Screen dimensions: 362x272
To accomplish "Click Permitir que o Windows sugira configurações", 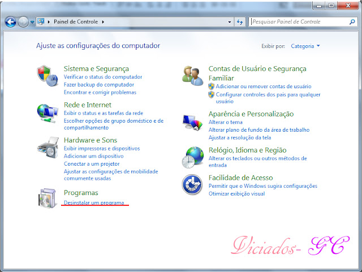I will [262, 186].
